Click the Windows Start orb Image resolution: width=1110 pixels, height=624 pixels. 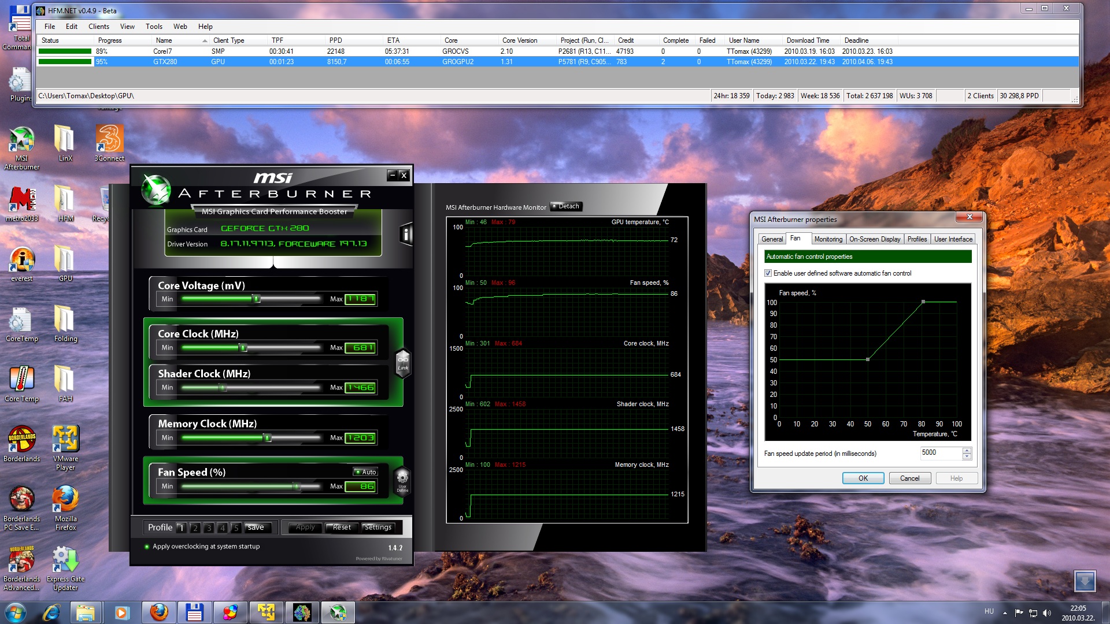(16, 612)
